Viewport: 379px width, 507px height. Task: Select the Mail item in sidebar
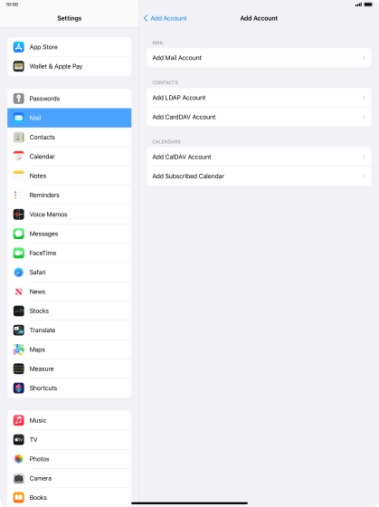(x=69, y=118)
